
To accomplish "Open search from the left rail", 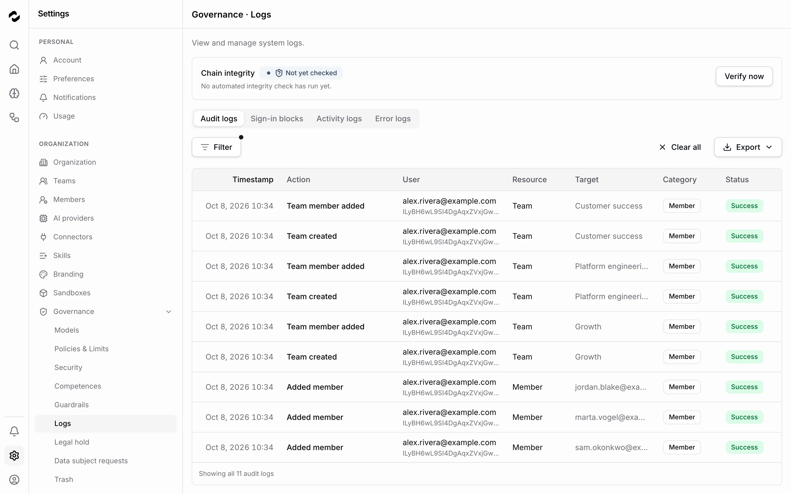I will [14, 45].
